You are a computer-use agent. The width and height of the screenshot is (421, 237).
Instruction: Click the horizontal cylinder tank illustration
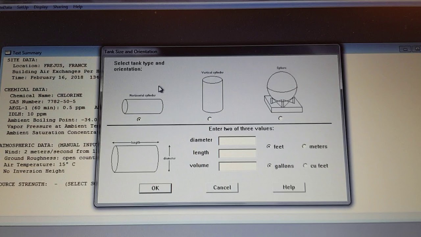(142, 106)
